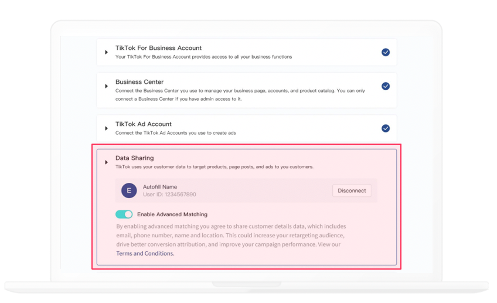The width and height of the screenshot is (497, 303).
Task: Click the Autofill Name label
Action: pyautogui.click(x=160, y=187)
